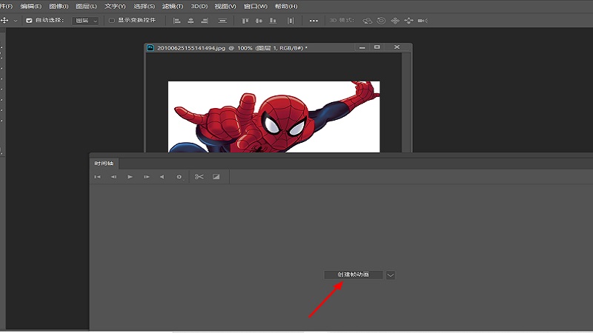Expand the Move tool preset picker arrow
Viewport: 593px width, 333px height.
[16, 21]
